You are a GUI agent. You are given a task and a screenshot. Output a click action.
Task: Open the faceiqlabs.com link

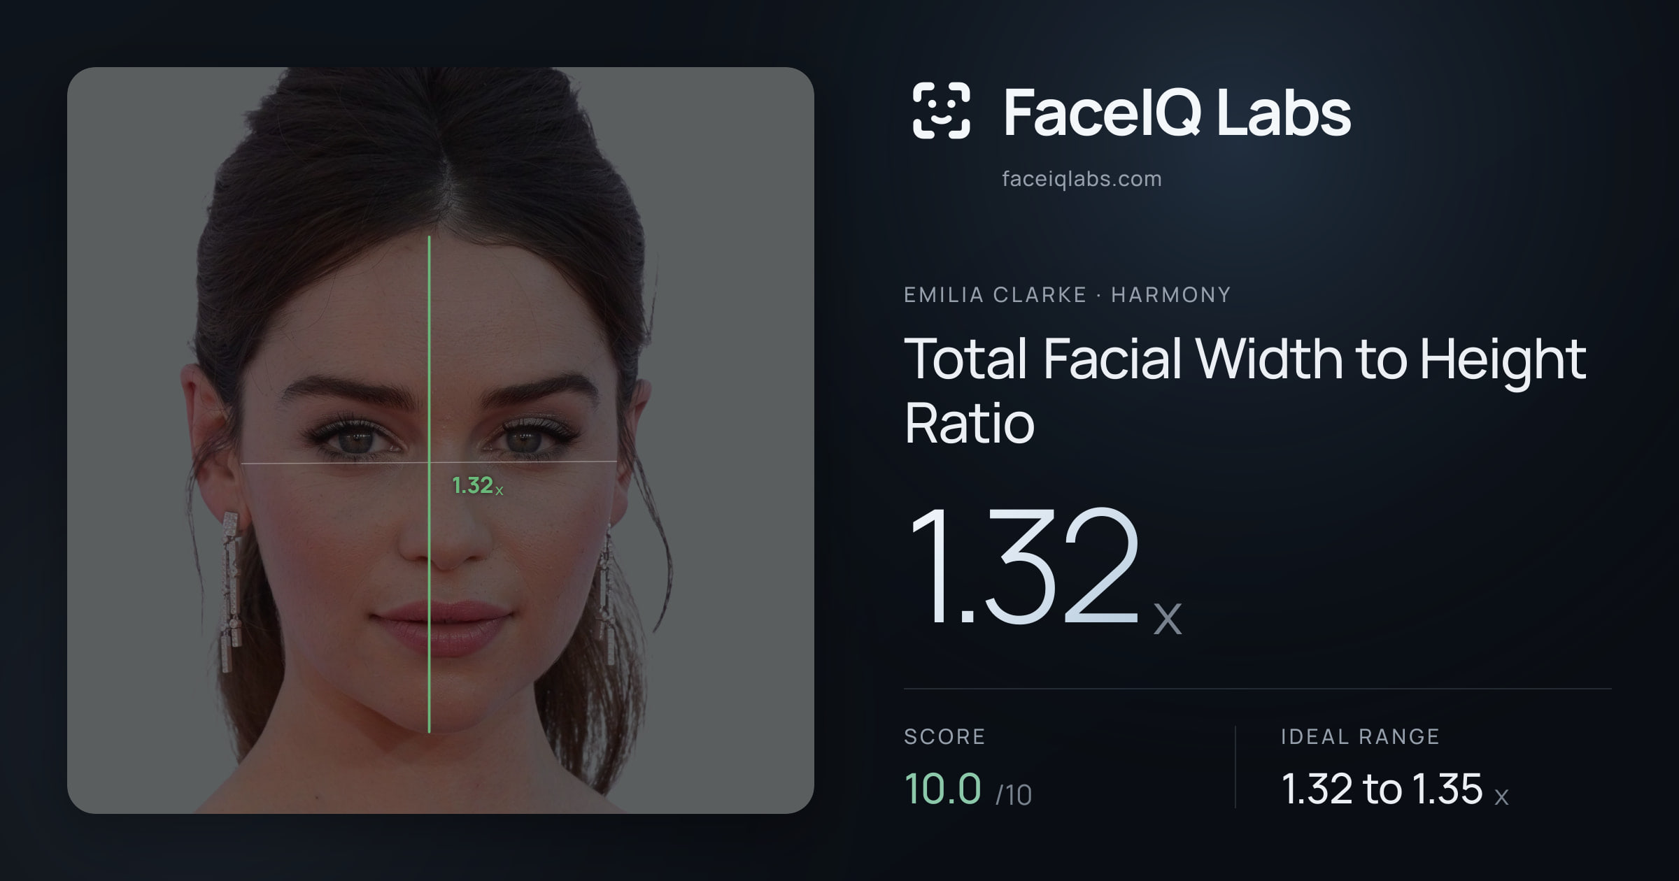(x=1082, y=179)
